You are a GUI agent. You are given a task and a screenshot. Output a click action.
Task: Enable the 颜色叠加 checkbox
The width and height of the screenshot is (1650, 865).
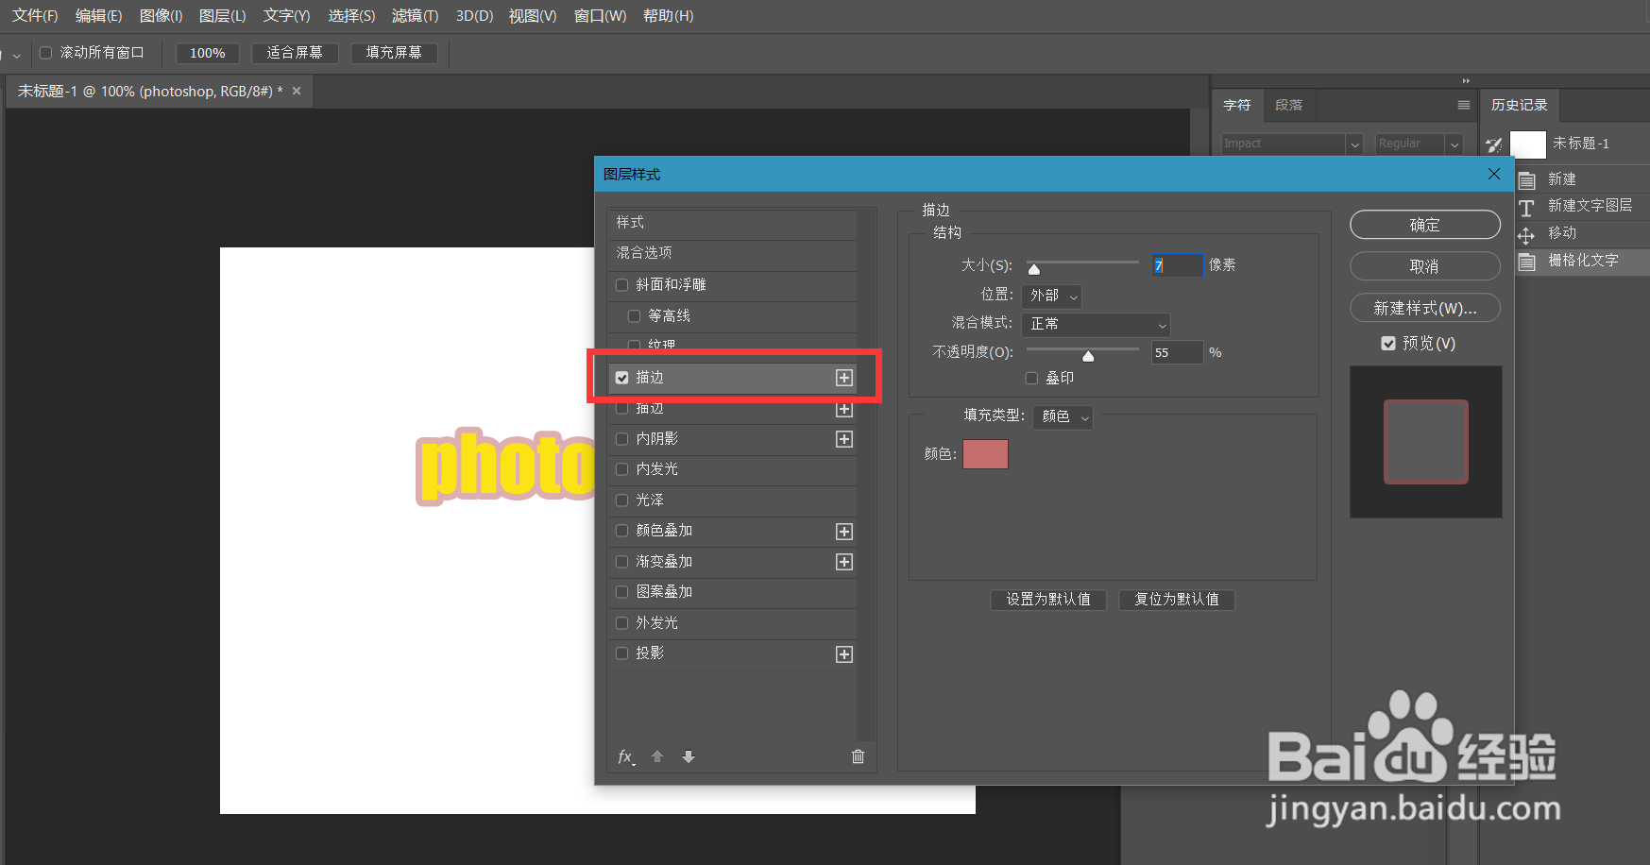click(621, 530)
